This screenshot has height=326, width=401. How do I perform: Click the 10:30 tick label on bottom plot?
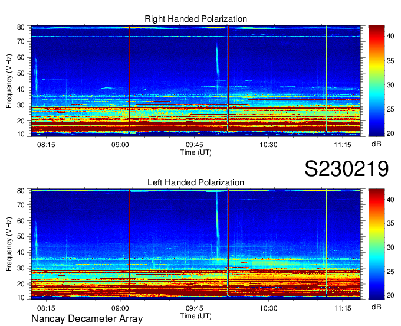[x=268, y=308]
